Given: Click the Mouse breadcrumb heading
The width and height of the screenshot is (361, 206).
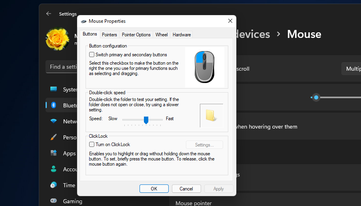Looking at the screenshot, I should pyautogui.click(x=304, y=34).
